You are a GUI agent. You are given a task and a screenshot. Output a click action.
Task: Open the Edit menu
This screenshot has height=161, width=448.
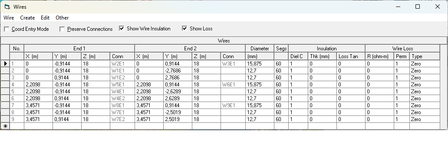click(x=45, y=18)
